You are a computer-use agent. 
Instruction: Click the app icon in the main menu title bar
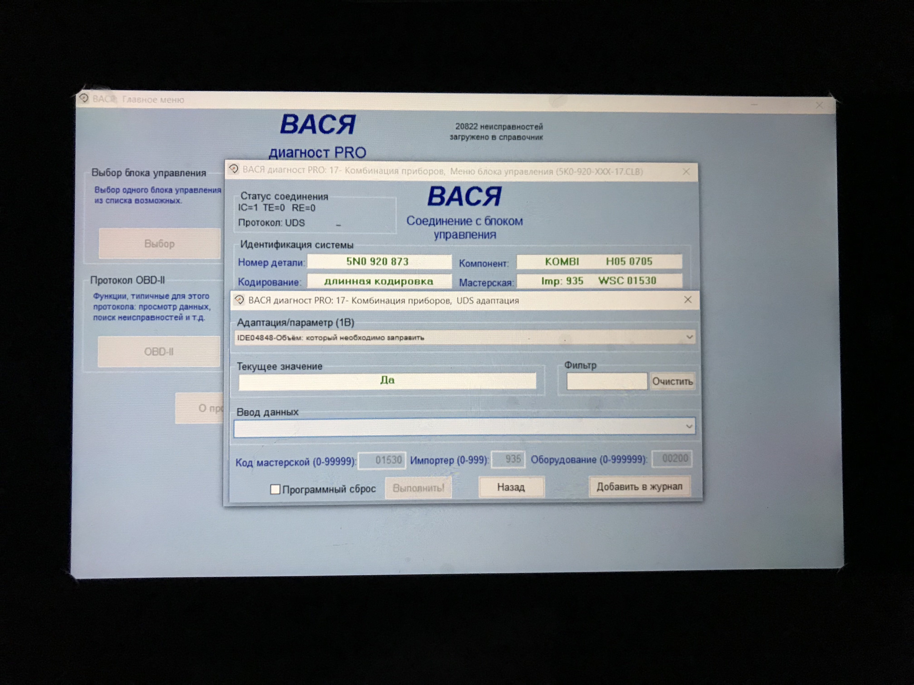click(84, 98)
